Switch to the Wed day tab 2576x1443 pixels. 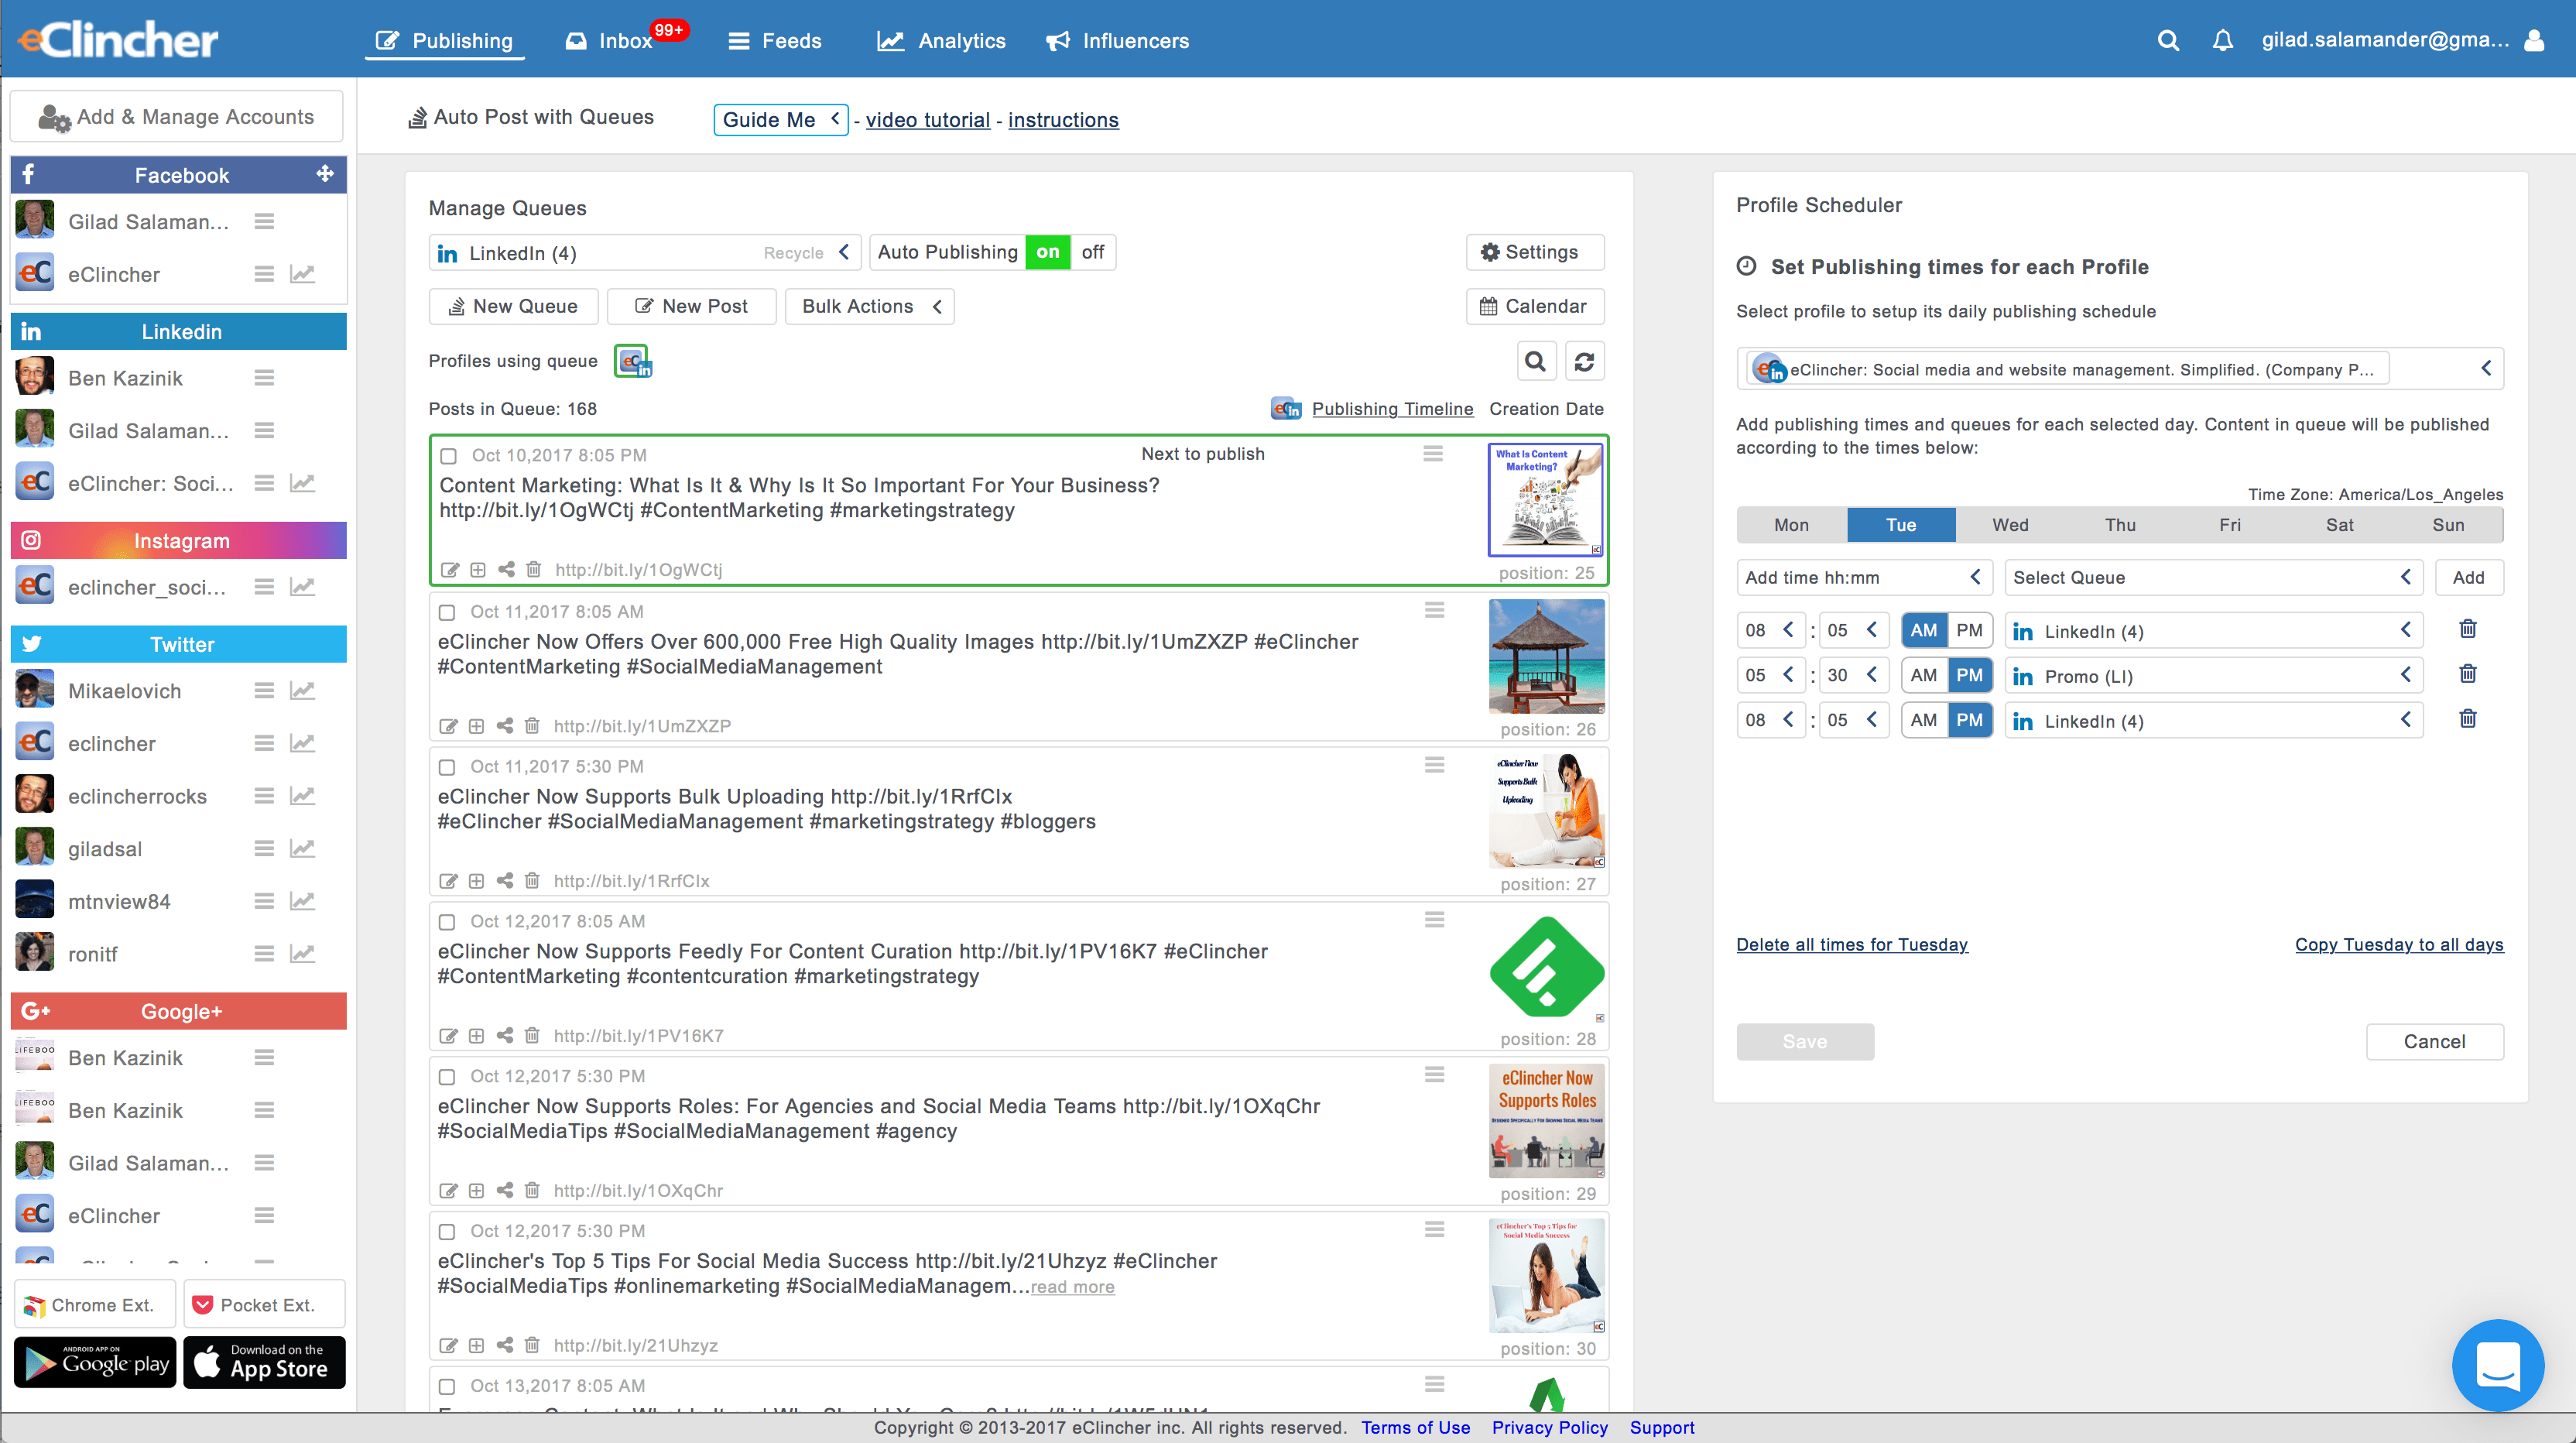2009,524
